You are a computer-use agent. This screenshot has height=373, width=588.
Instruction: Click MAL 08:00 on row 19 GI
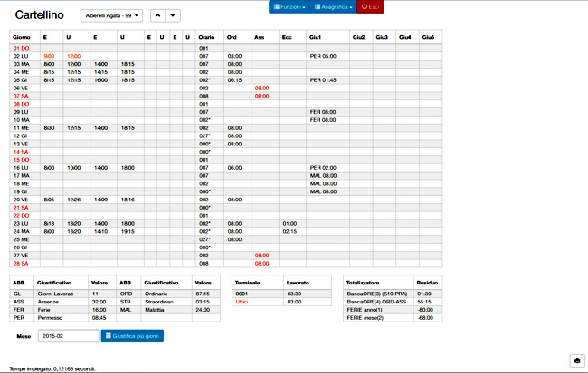323,191
